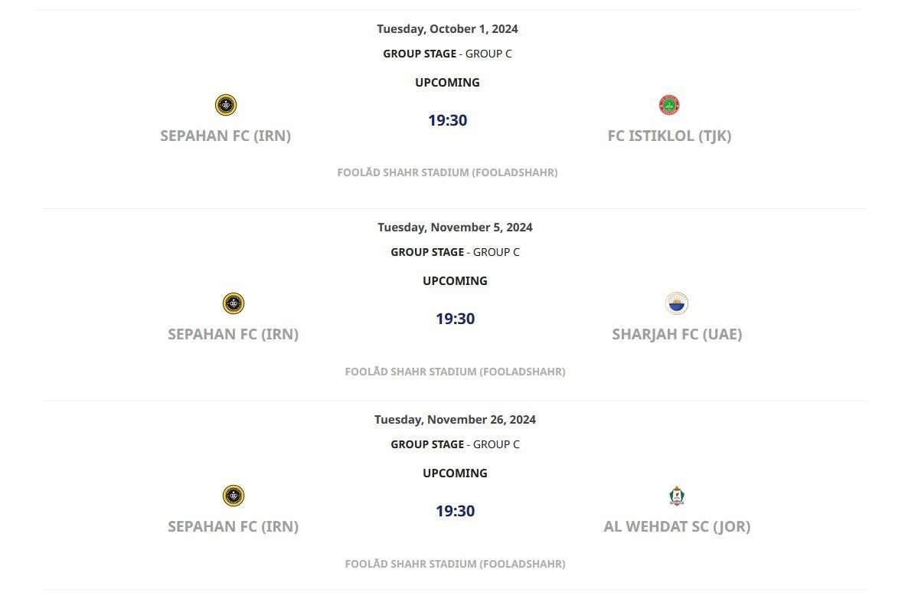Click the Tuesday, October 1, 2024 date heading
This screenshot has width=918, height=596.
pos(447,29)
